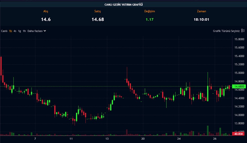Select the 1s timeframe option
The height and width of the screenshot is (143, 247).
(x=11, y=31)
